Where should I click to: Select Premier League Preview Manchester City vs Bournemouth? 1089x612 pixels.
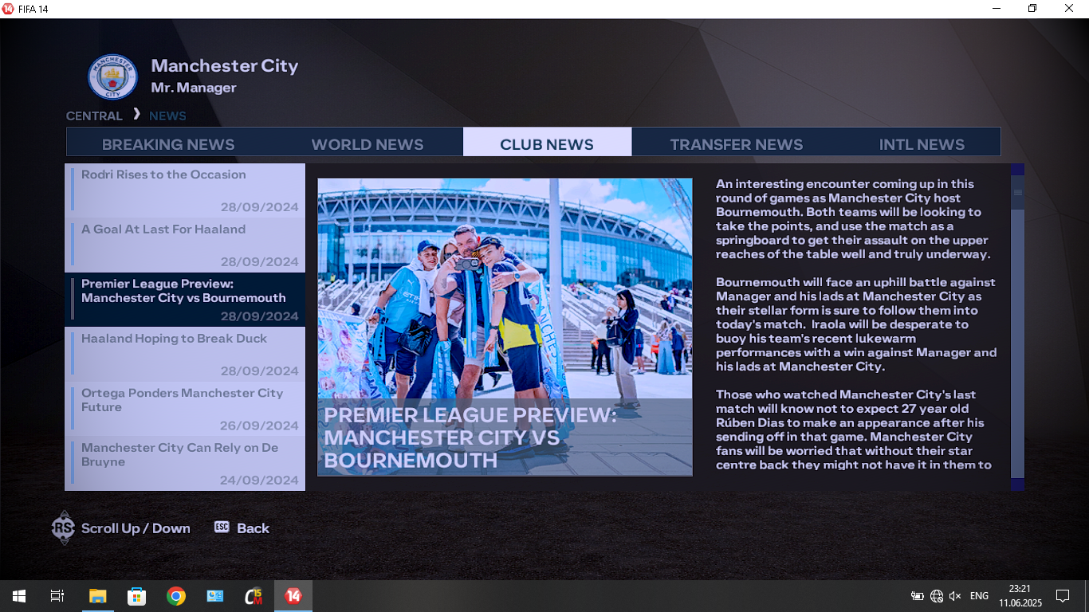pyautogui.click(x=185, y=300)
